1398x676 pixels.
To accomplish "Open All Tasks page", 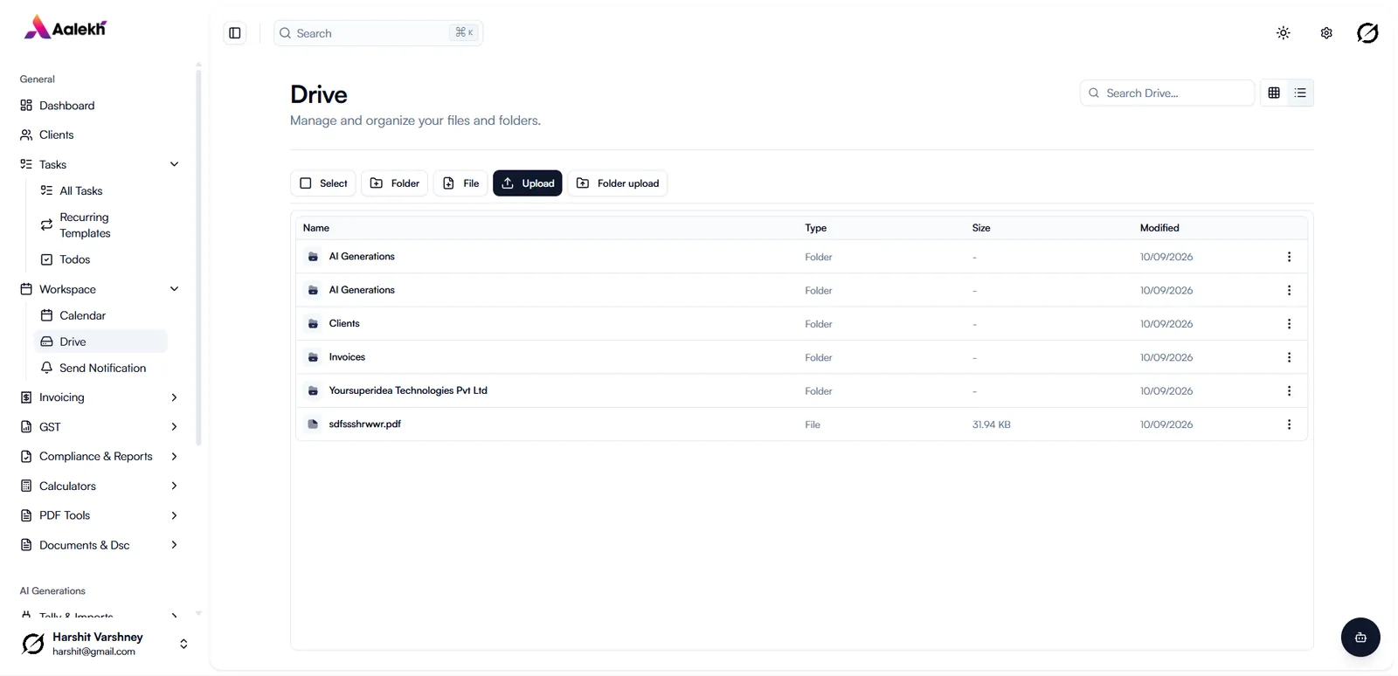I will (101, 191).
